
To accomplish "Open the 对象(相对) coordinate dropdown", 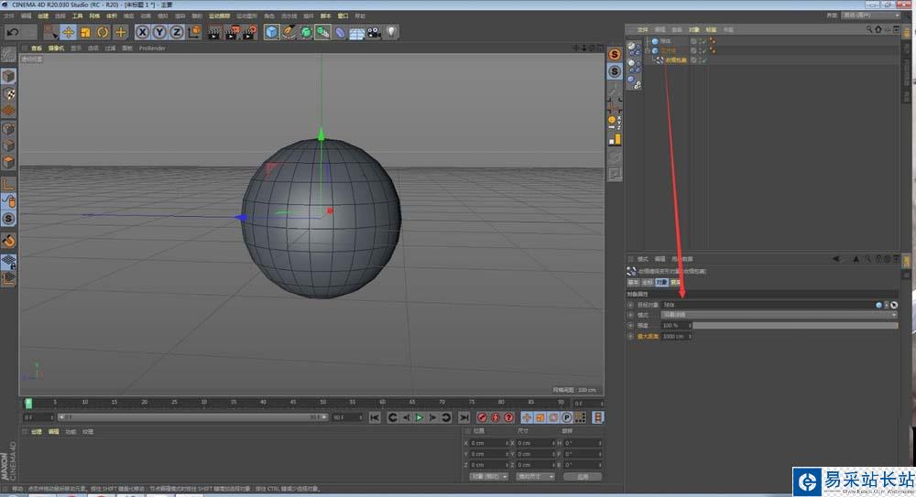I will tap(489, 476).
